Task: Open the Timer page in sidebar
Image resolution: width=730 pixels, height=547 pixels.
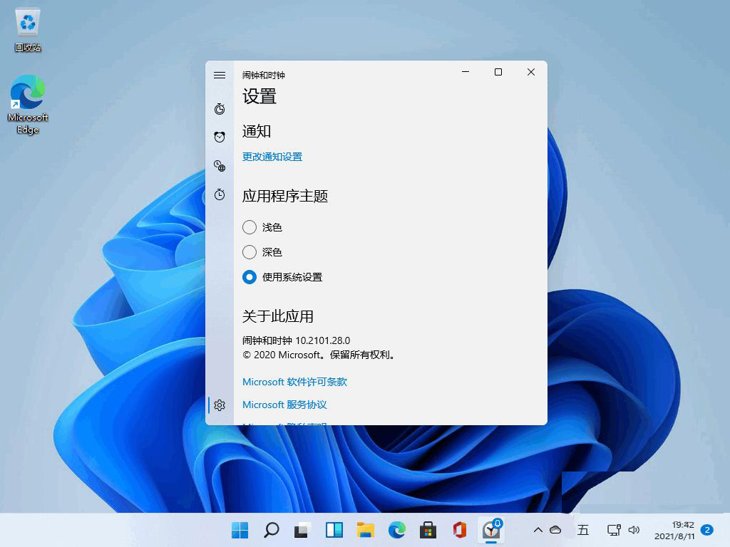Action: pyautogui.click(x=220, y=109)
